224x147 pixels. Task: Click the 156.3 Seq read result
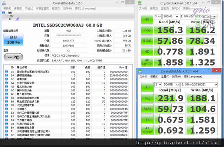click(x=169, y=30)
